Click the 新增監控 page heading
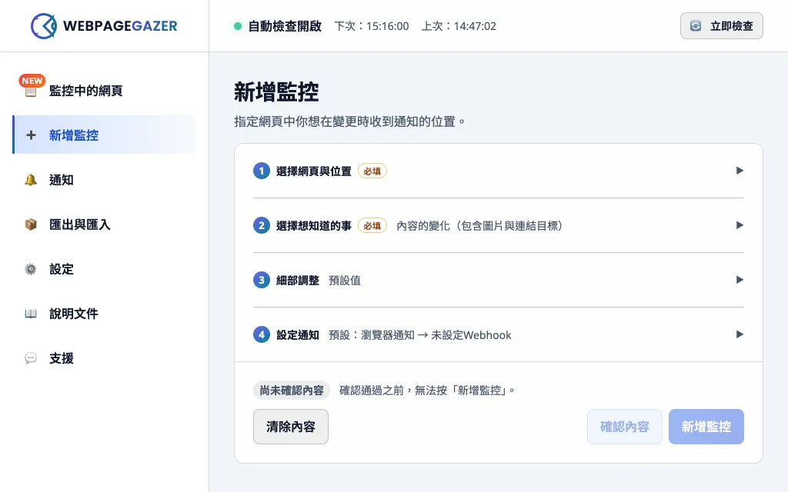The height and width of the screenshot is (492, 788). click(276, 92)
